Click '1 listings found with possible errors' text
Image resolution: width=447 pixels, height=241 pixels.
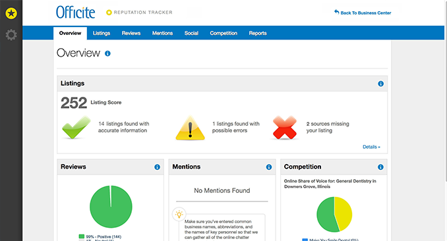tap(236, 127)
